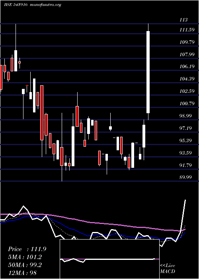Select the 111.59 price axis label

[x=187, y=30]
